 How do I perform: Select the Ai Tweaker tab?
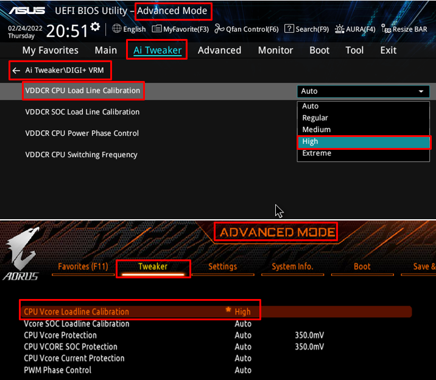point(157,51)
